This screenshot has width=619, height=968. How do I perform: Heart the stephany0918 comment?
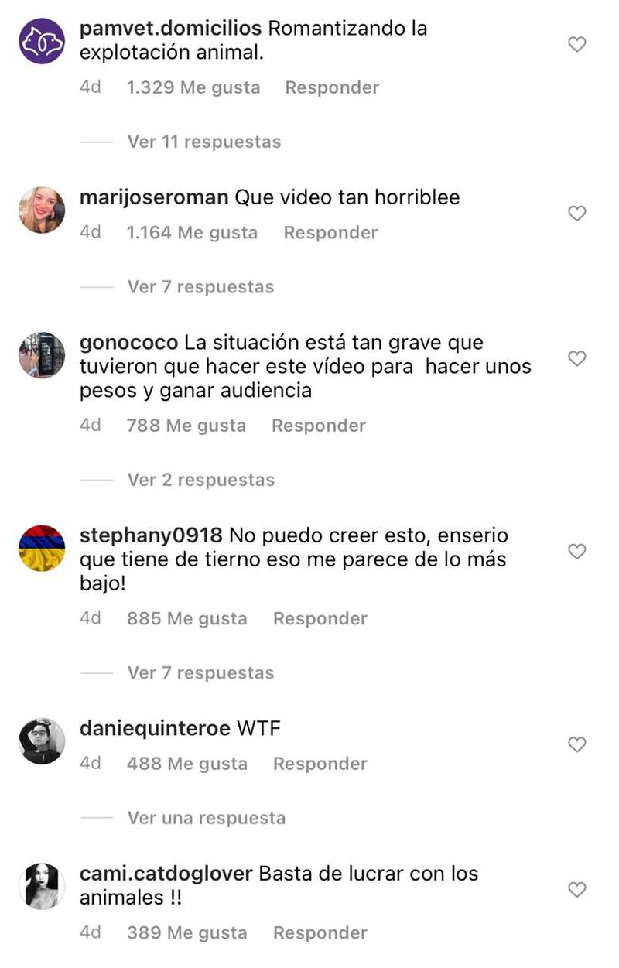(x=577, y=551)
